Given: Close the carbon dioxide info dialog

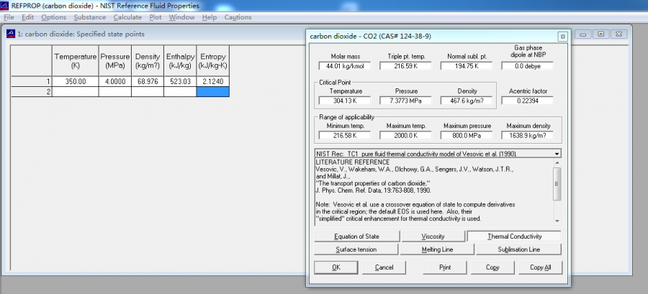Looking at the screenshot, I should [562, 37].
